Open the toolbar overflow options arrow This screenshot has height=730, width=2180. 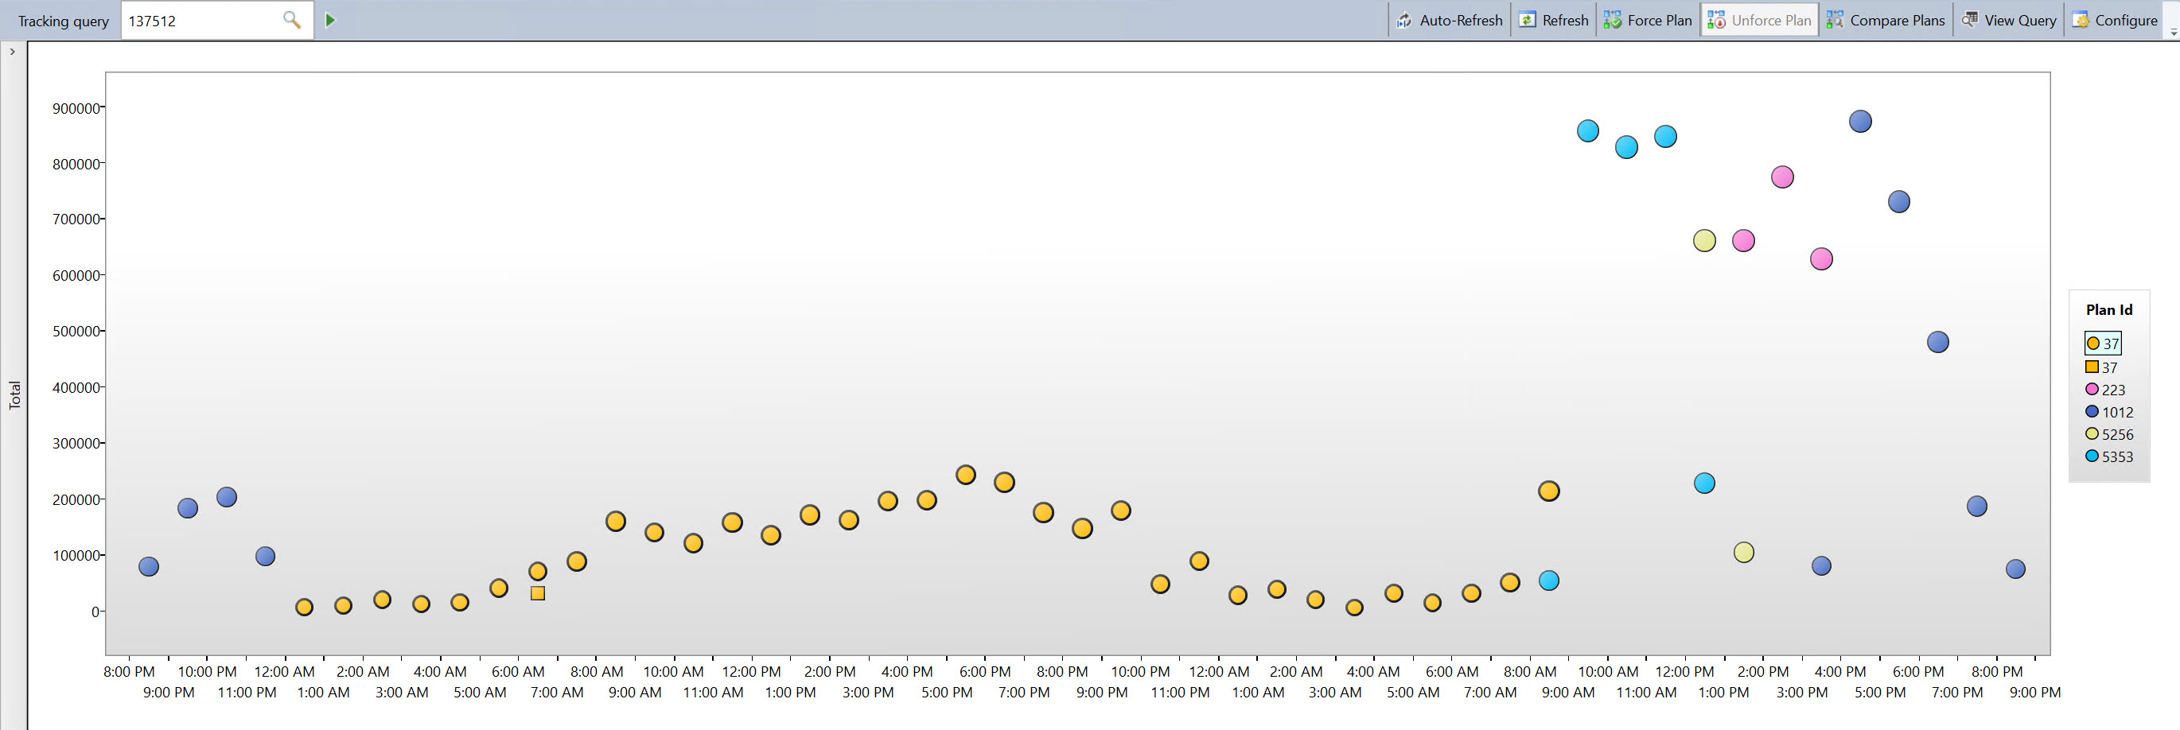pyautogui.click(x=2173, y=31)
